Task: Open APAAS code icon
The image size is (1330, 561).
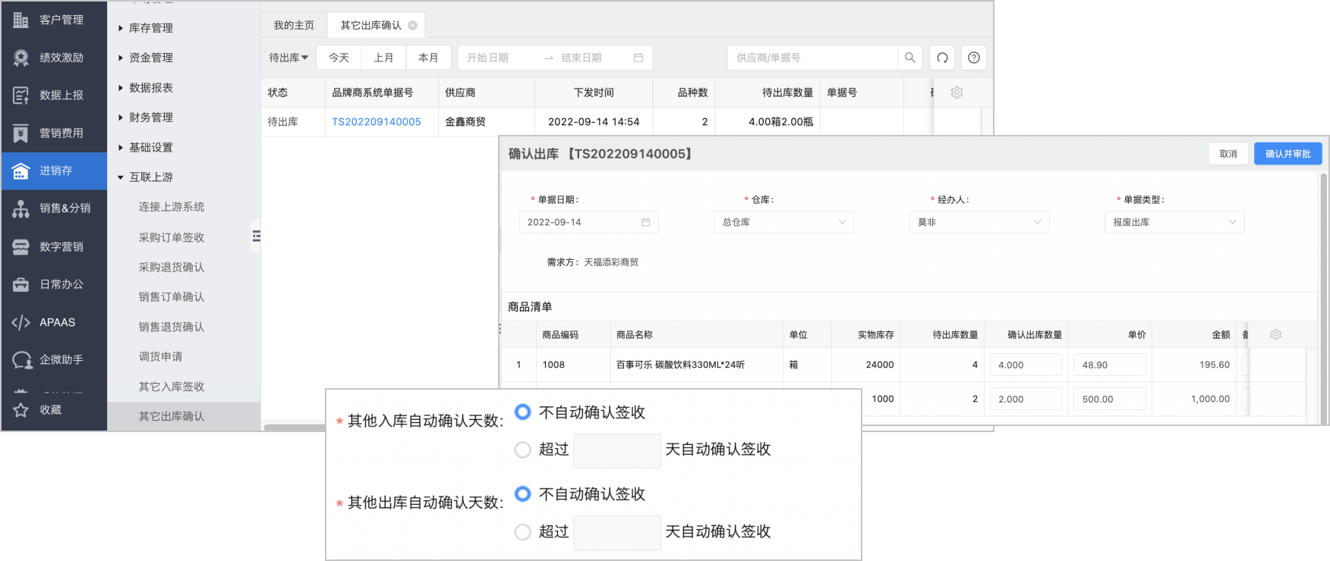Action: [x=21, y=322]
